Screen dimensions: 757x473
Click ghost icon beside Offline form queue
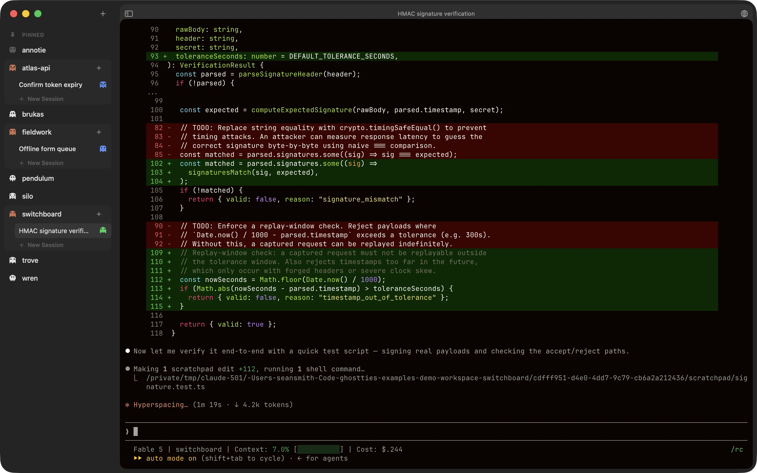(103, 149)
